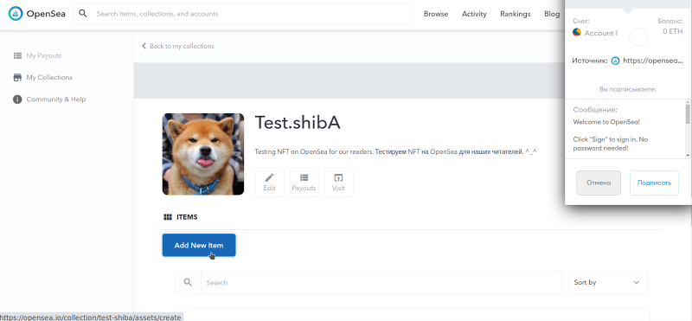Click the Баланс: label
Viewport: 692px width, 321px height.
(670, 21)
